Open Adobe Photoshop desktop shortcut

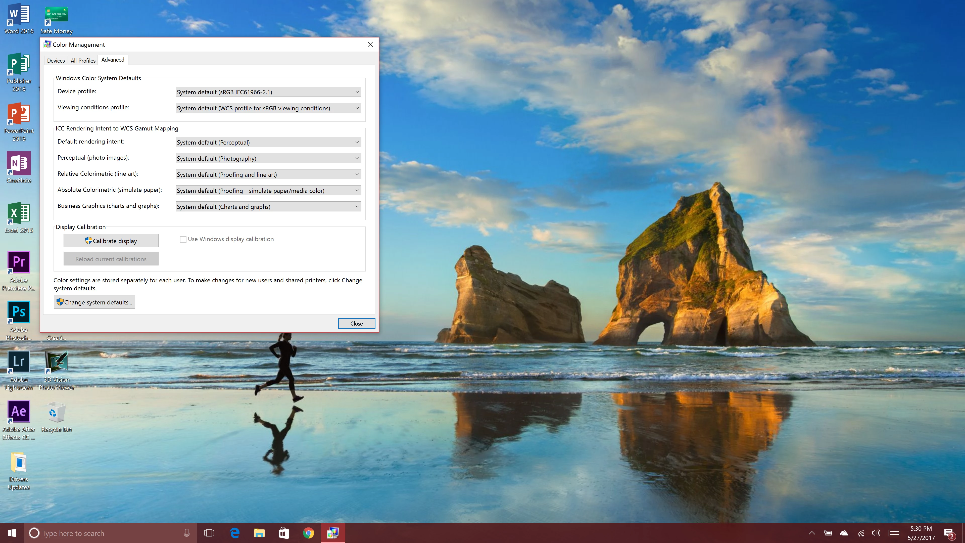tap(19, 312)
